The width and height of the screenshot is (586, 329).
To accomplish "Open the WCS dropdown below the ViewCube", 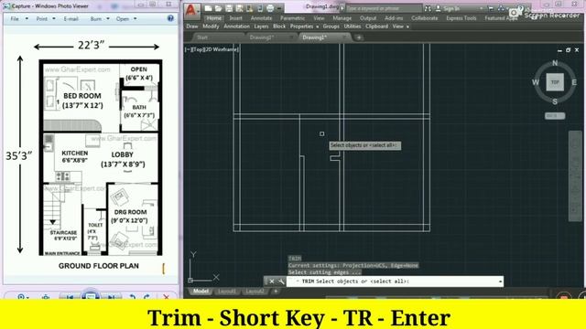I will (555, 116).
